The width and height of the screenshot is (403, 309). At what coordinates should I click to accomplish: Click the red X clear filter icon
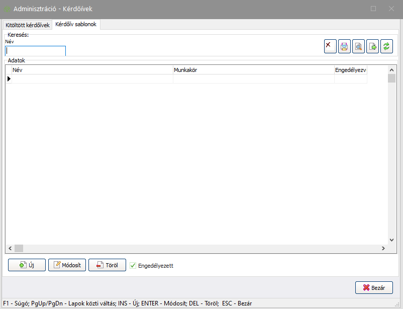pos(330,46)
